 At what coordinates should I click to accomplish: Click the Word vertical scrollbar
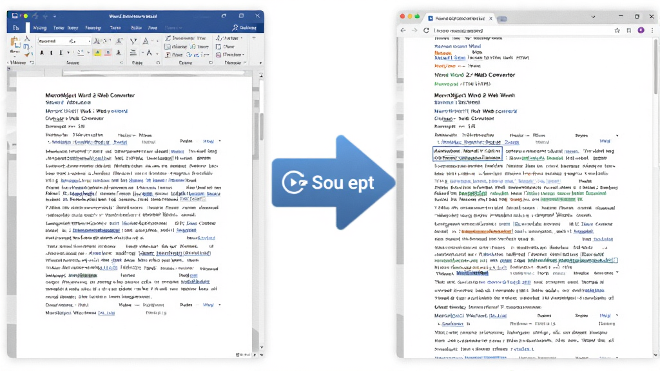(261, 126)
